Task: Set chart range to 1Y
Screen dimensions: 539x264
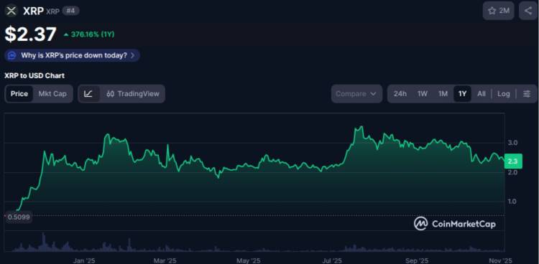Action: [x=462, y=94]
